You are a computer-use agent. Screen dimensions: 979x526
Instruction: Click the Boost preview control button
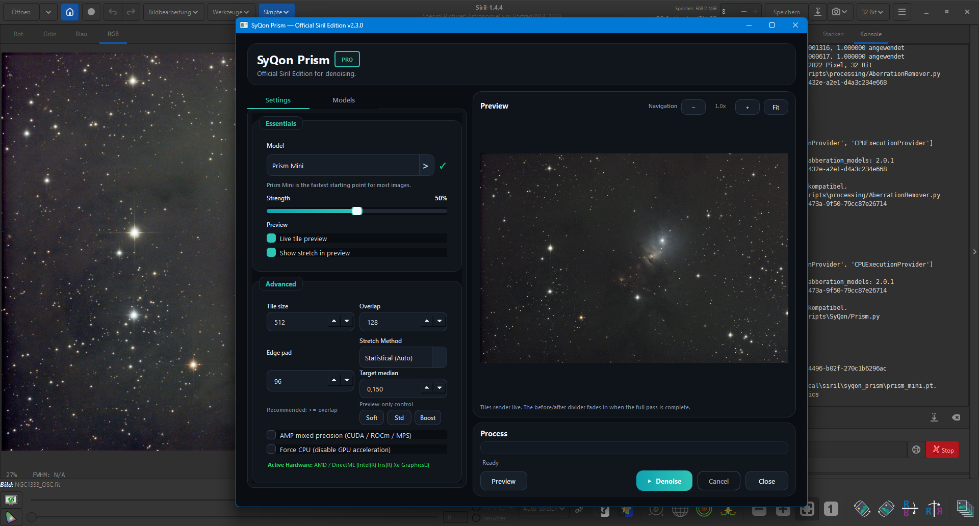(x=428, y=417)
